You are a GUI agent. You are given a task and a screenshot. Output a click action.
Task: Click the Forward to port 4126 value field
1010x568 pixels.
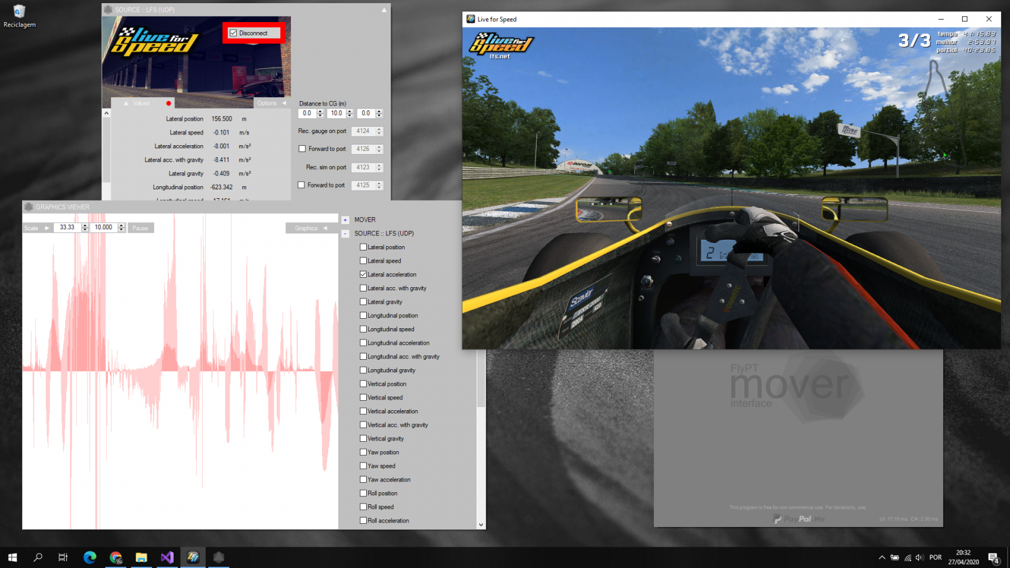click(364, 149)
